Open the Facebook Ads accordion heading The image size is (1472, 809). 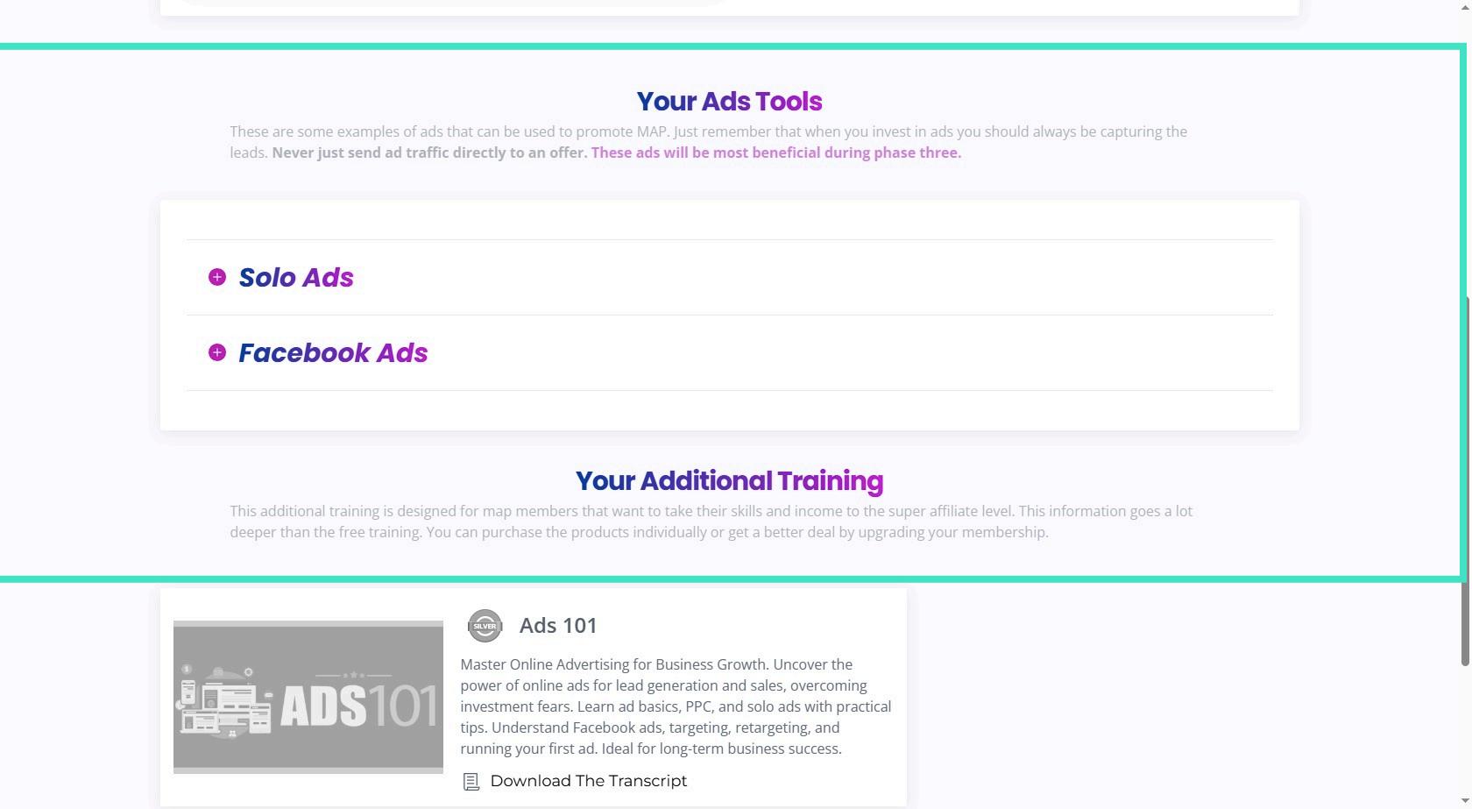[333, 352]
